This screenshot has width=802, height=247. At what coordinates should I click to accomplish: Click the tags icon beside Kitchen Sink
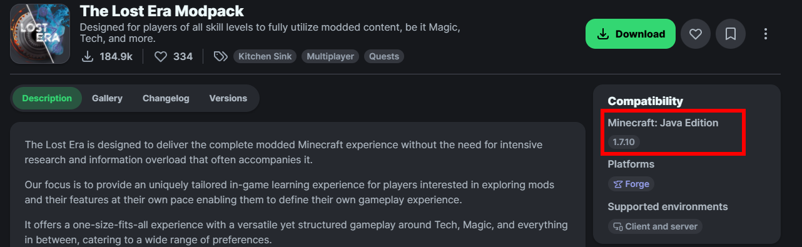pos(220,57)
